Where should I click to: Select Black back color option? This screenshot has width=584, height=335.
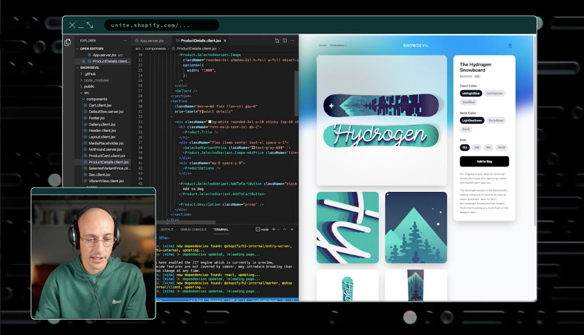coord(466,129)
